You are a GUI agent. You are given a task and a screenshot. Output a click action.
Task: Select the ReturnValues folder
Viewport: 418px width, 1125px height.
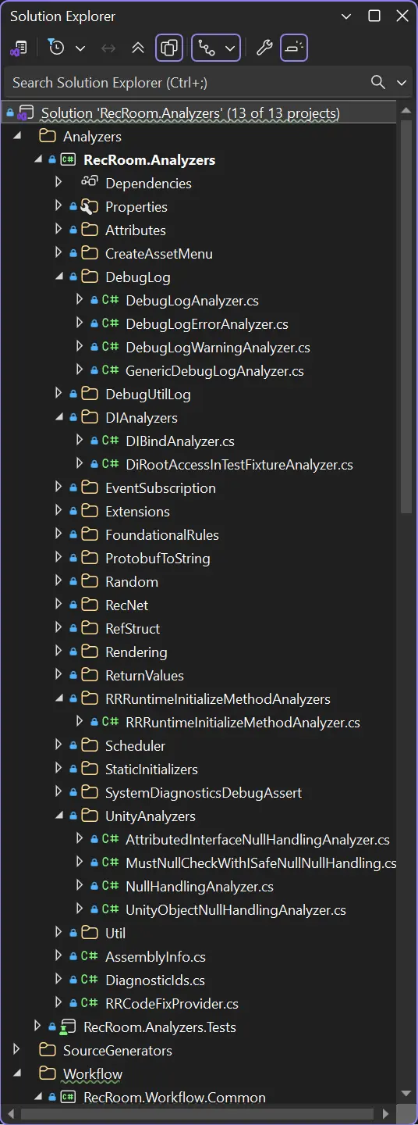point(144,676)
